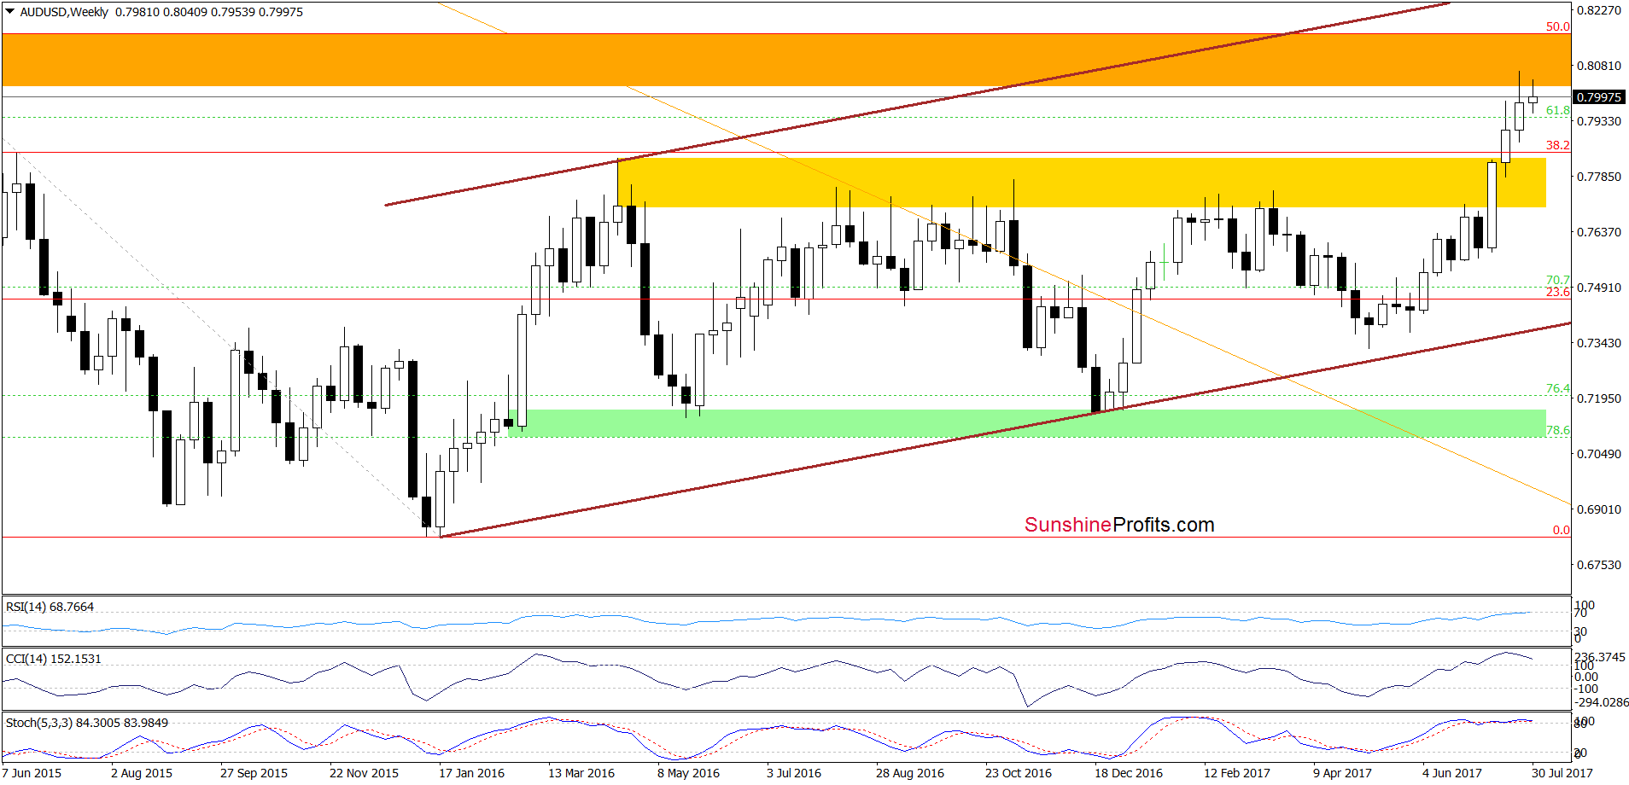The width and height of the screenshot is (1629, 785).
Task: Click the 61.8 Fibonacci level label
Action: click(x=1557, y=110)
